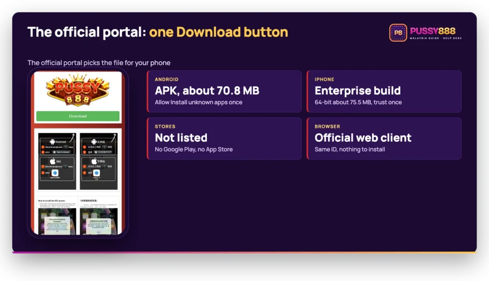Click the Chinese iOS install screenshot thumbnail
489x281 pixels.
98,222
